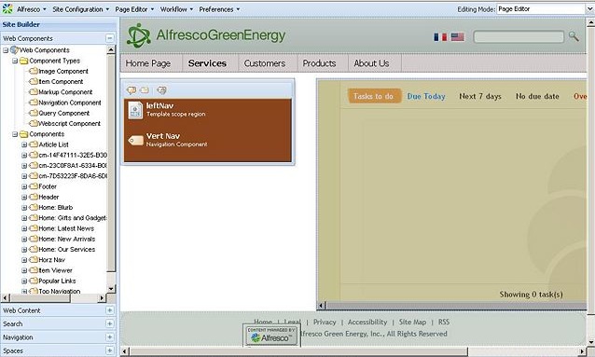
Task: Click the Header folder icon
Action: coord(34,197)
